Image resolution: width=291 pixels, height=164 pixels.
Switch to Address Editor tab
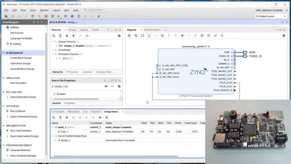click(152, 30)
